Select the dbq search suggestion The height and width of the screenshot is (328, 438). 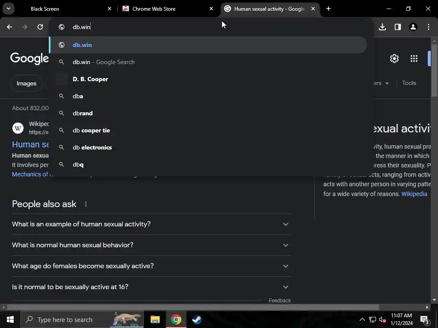[208, 164]
